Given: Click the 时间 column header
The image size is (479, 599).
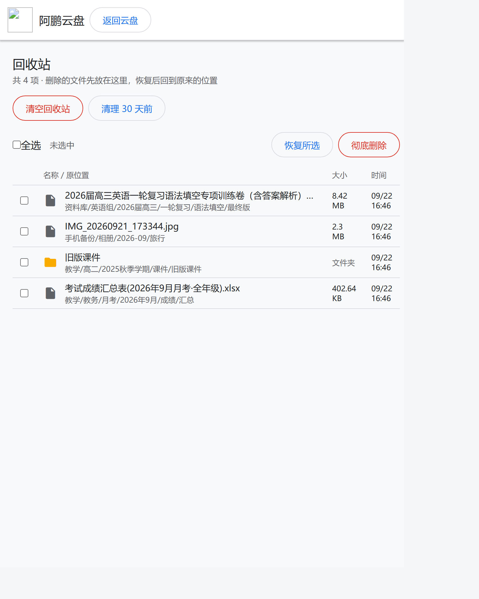Looking at the screenshot, I should [379, 175].
